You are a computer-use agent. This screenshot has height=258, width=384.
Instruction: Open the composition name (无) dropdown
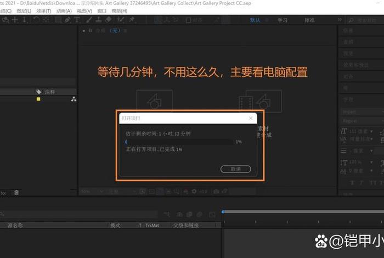click(x=115, y=31)
